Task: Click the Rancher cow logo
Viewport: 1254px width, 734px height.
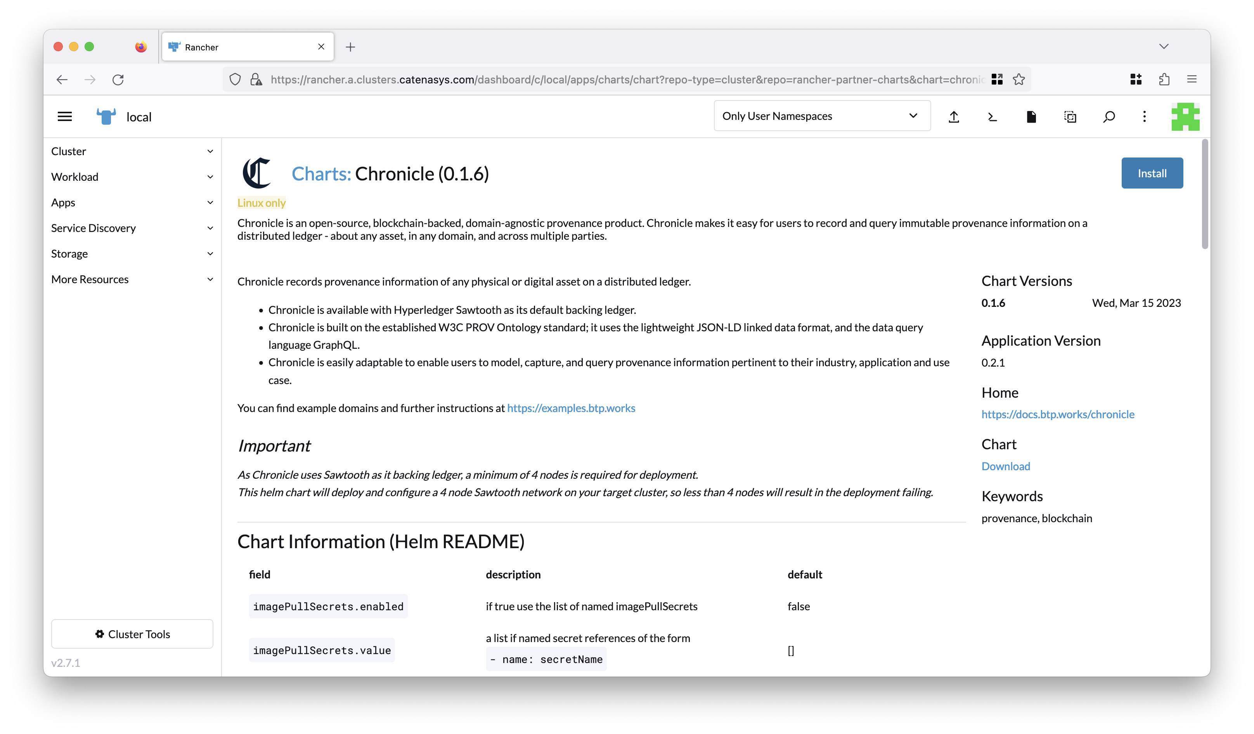Action: (x=106, y=116)
